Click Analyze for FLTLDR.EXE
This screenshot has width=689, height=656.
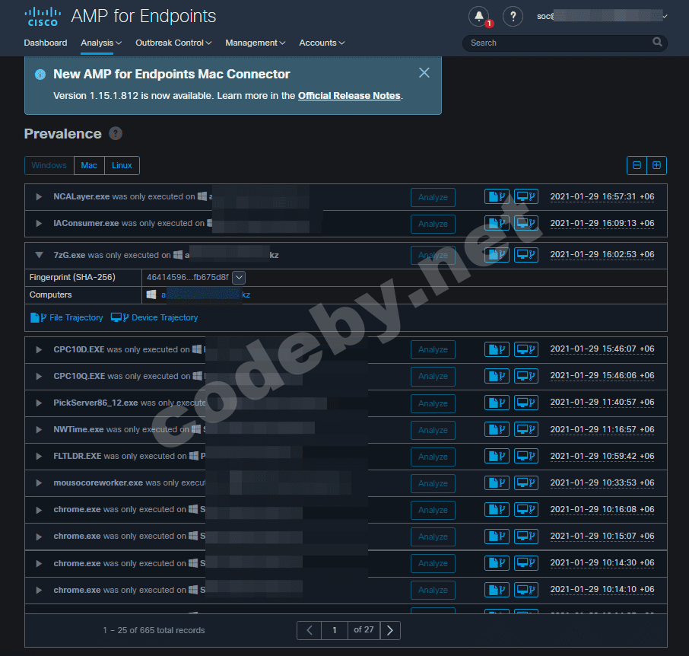click(x=433, y=457)
